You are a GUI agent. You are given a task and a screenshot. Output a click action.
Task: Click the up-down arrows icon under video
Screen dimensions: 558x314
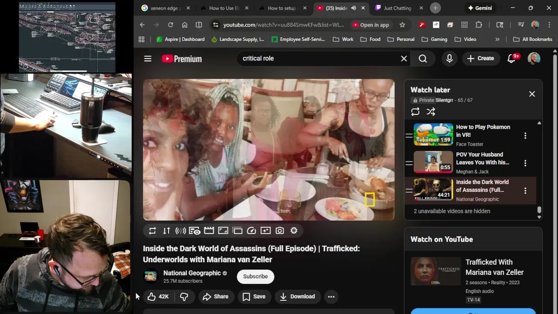coord(167,231)
